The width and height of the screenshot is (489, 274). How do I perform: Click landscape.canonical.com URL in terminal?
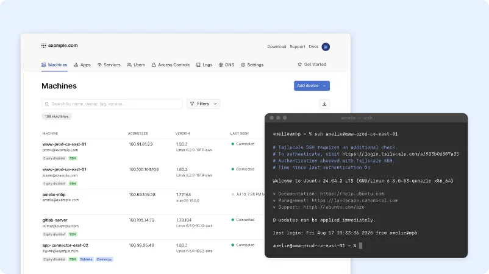pos(355,200)
